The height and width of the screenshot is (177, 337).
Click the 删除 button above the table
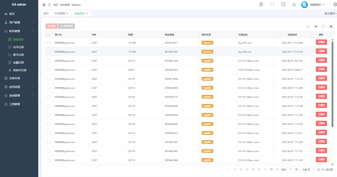tap(52, 26)
